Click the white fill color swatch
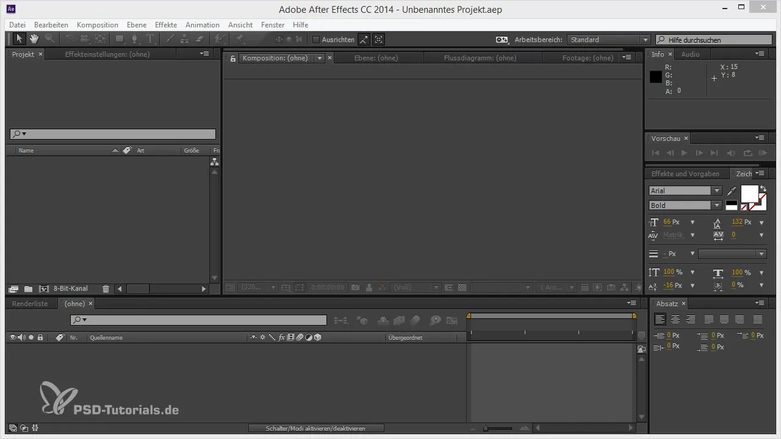This screenshot has height=439, width=781. tap(749, 194)
